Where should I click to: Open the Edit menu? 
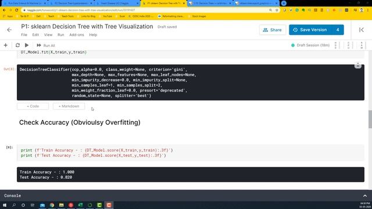(35, 35)
